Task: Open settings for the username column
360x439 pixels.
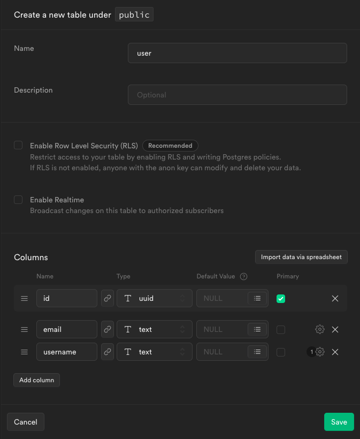Action: click(x=320, y=352)
